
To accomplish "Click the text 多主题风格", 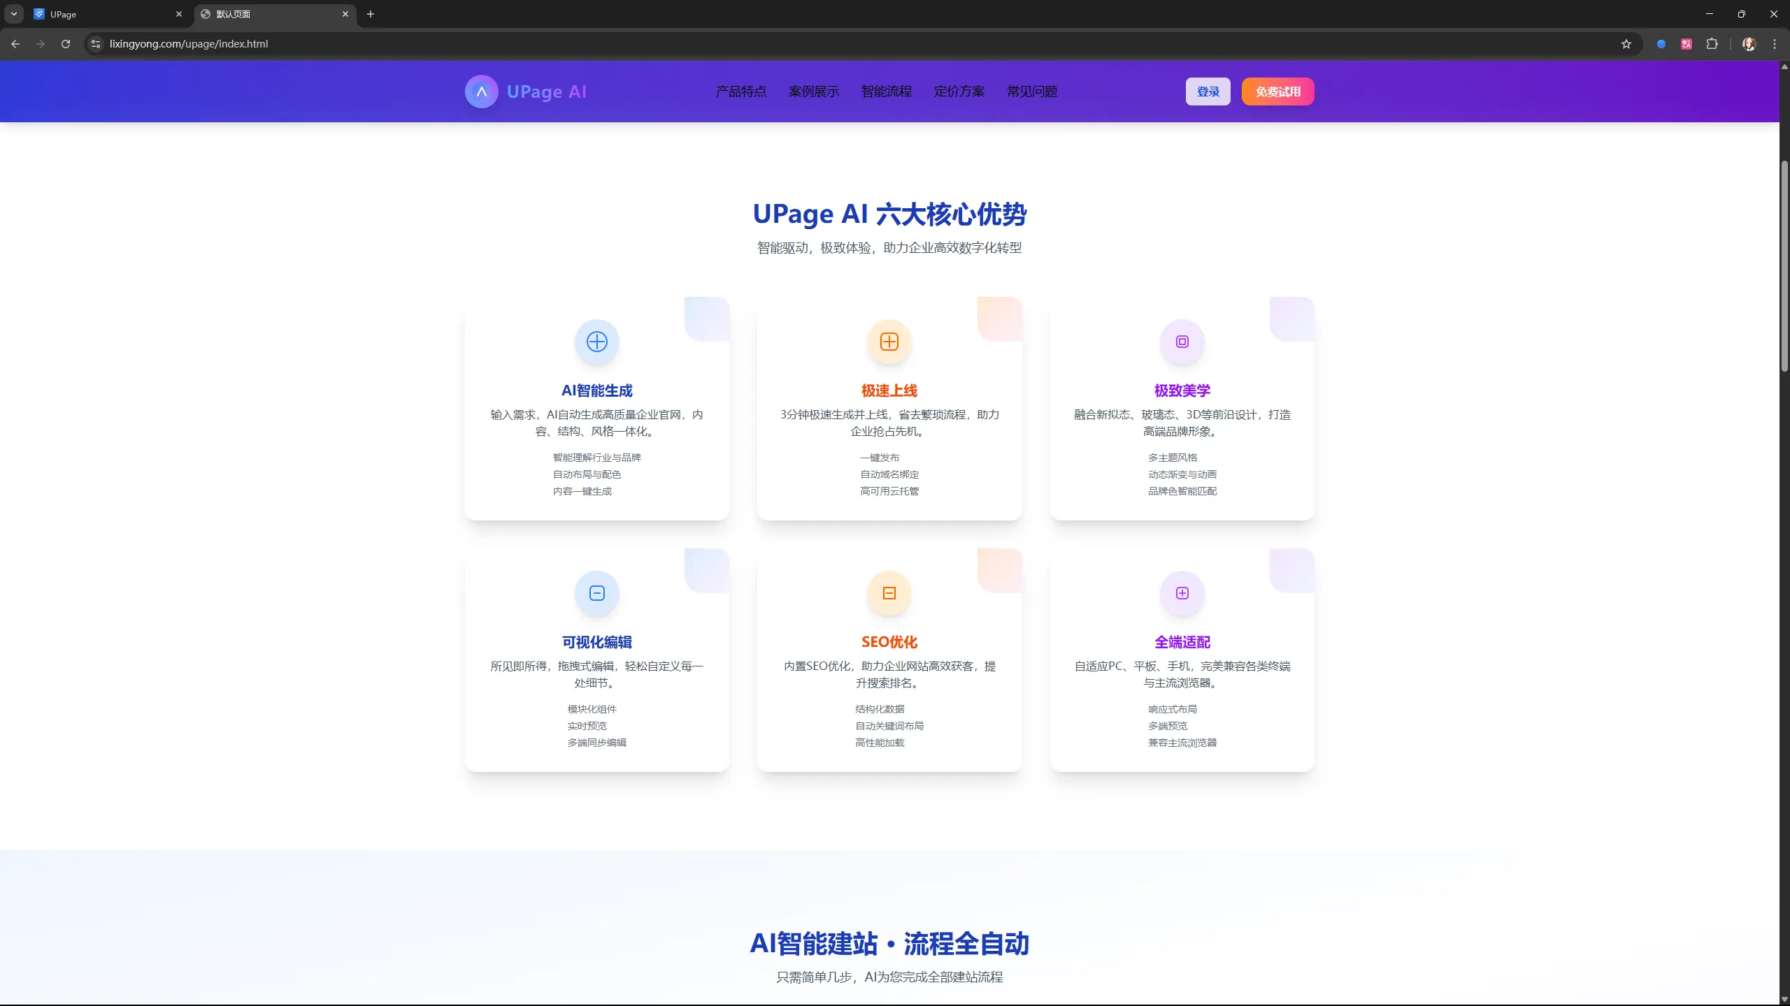I will (x=1173, y=458).
